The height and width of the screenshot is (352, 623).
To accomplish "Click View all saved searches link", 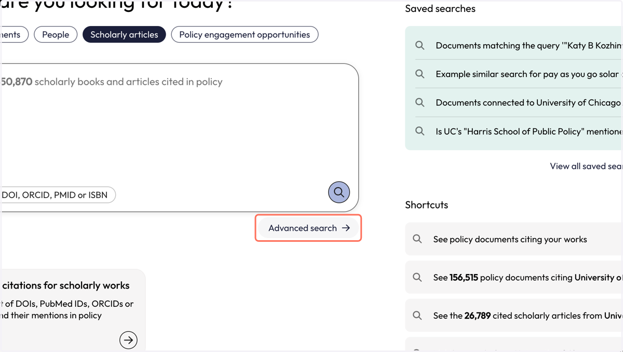I will point(586,166).
